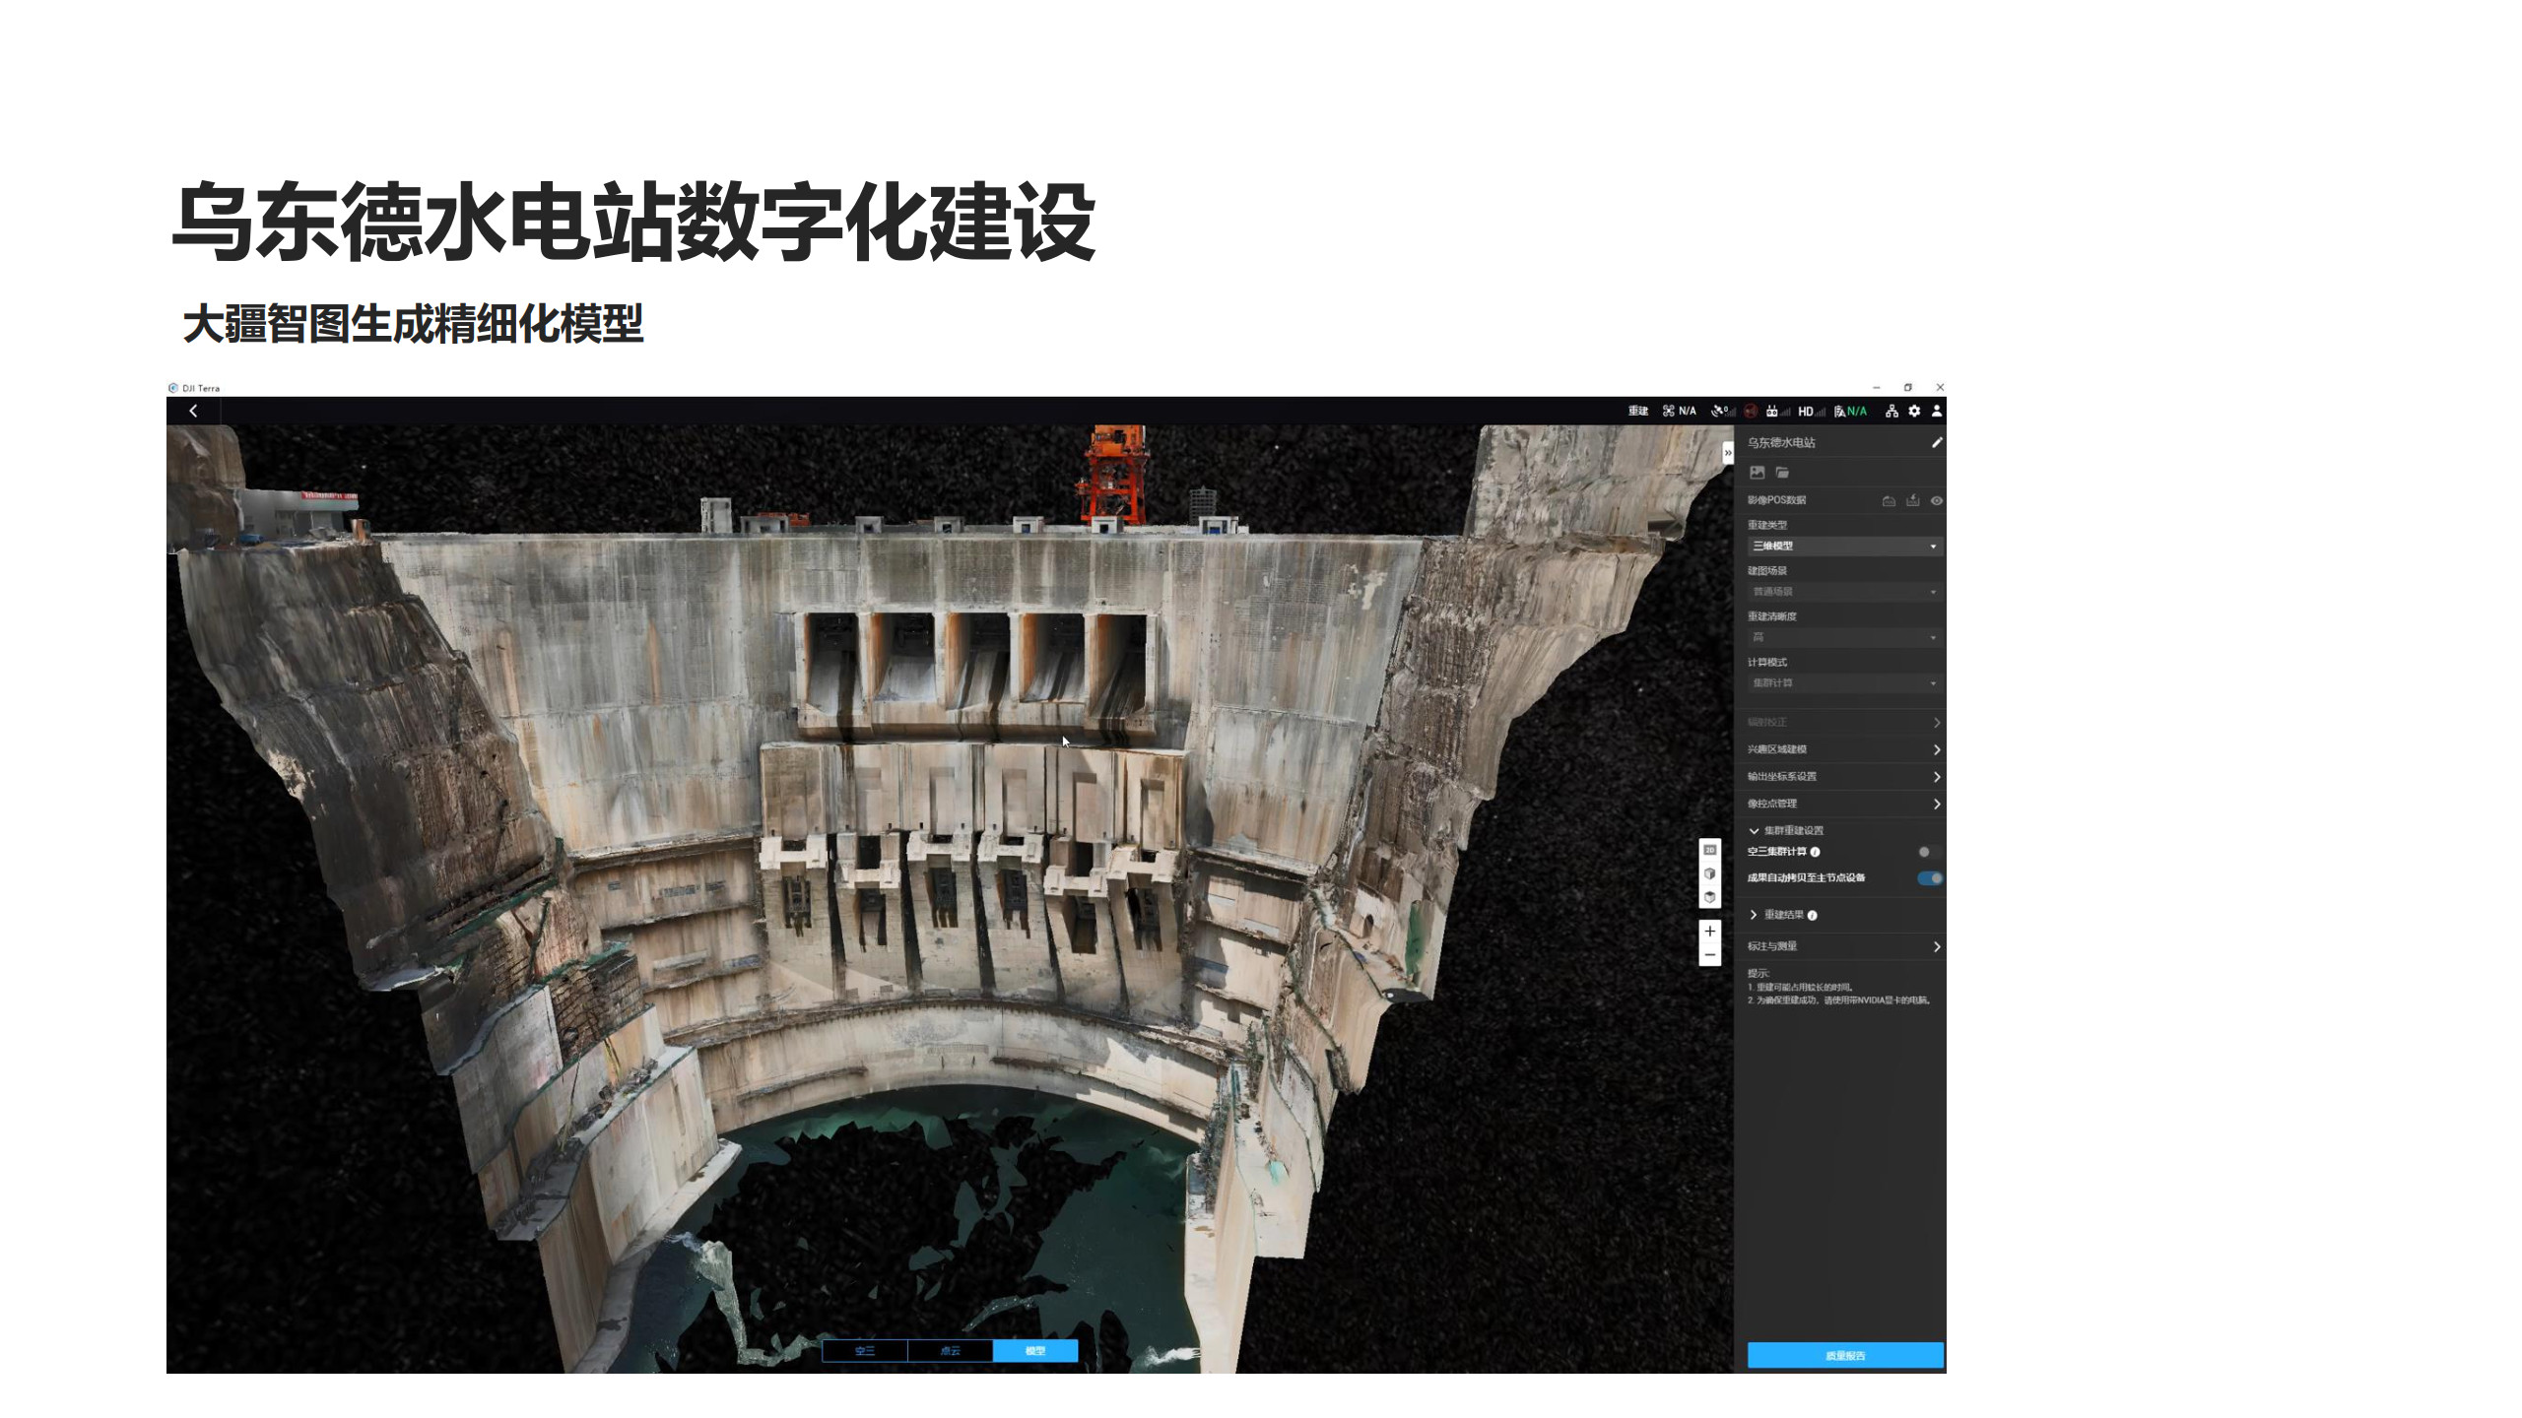Viewport: 2522px width, 1418px height.
Task: Open the satellite GPS signal indicator
Action: [1723, 412]
